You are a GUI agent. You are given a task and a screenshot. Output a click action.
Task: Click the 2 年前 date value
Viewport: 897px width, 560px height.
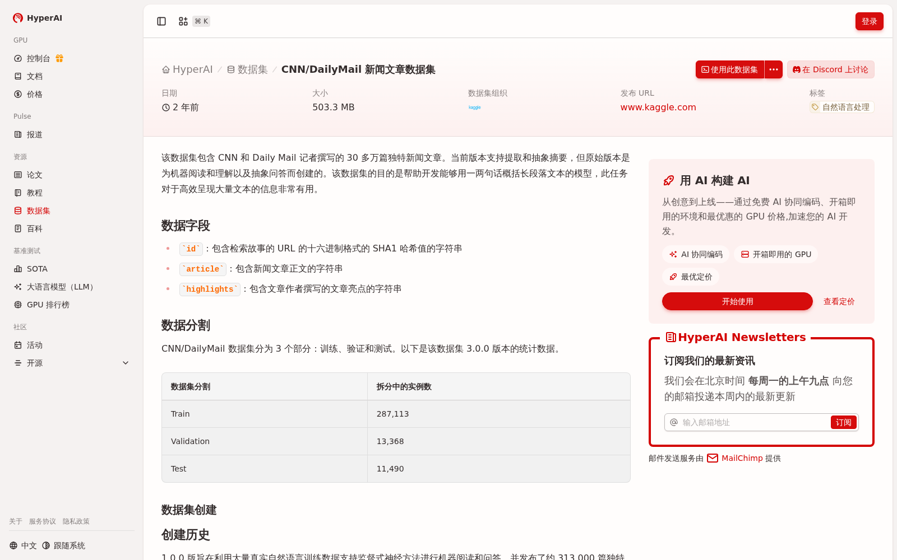click(181, 107)
